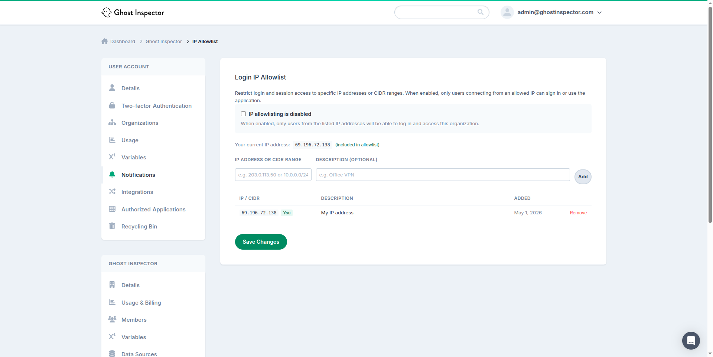Click the Dashboard home icon
The height and width of the screenshot is (357, 713).
105,41
